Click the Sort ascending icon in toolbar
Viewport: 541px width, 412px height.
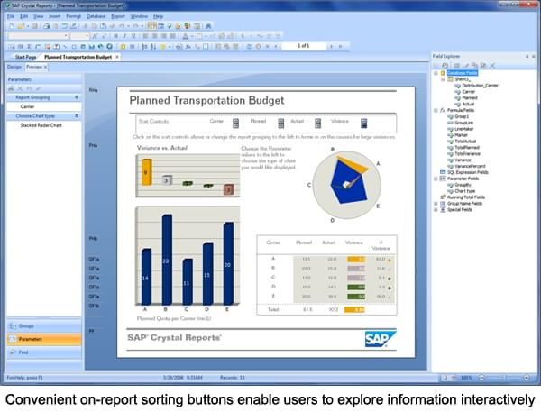point(144,47)
